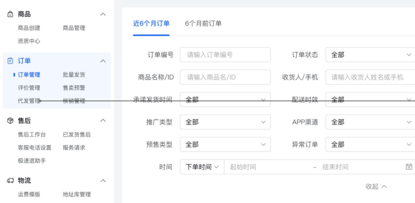Open the 异常订单 dropdown

coord(370,145)
